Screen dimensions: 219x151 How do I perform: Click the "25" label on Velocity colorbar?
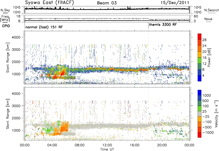coord(204,111)
